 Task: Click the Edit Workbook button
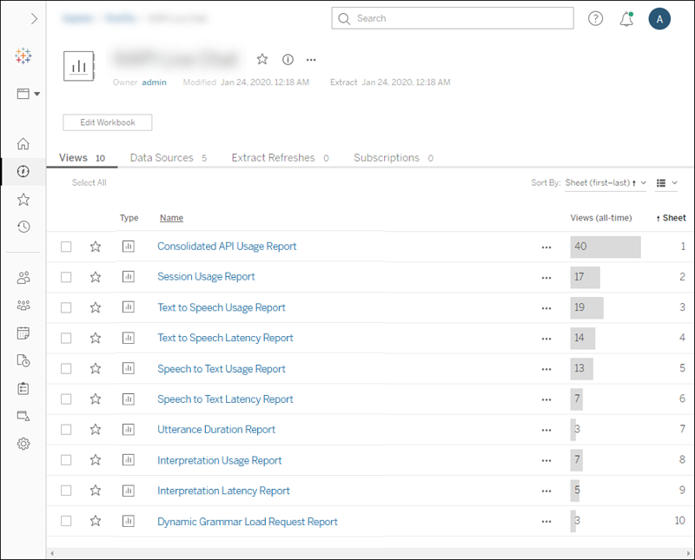click(x=108, y=122)
